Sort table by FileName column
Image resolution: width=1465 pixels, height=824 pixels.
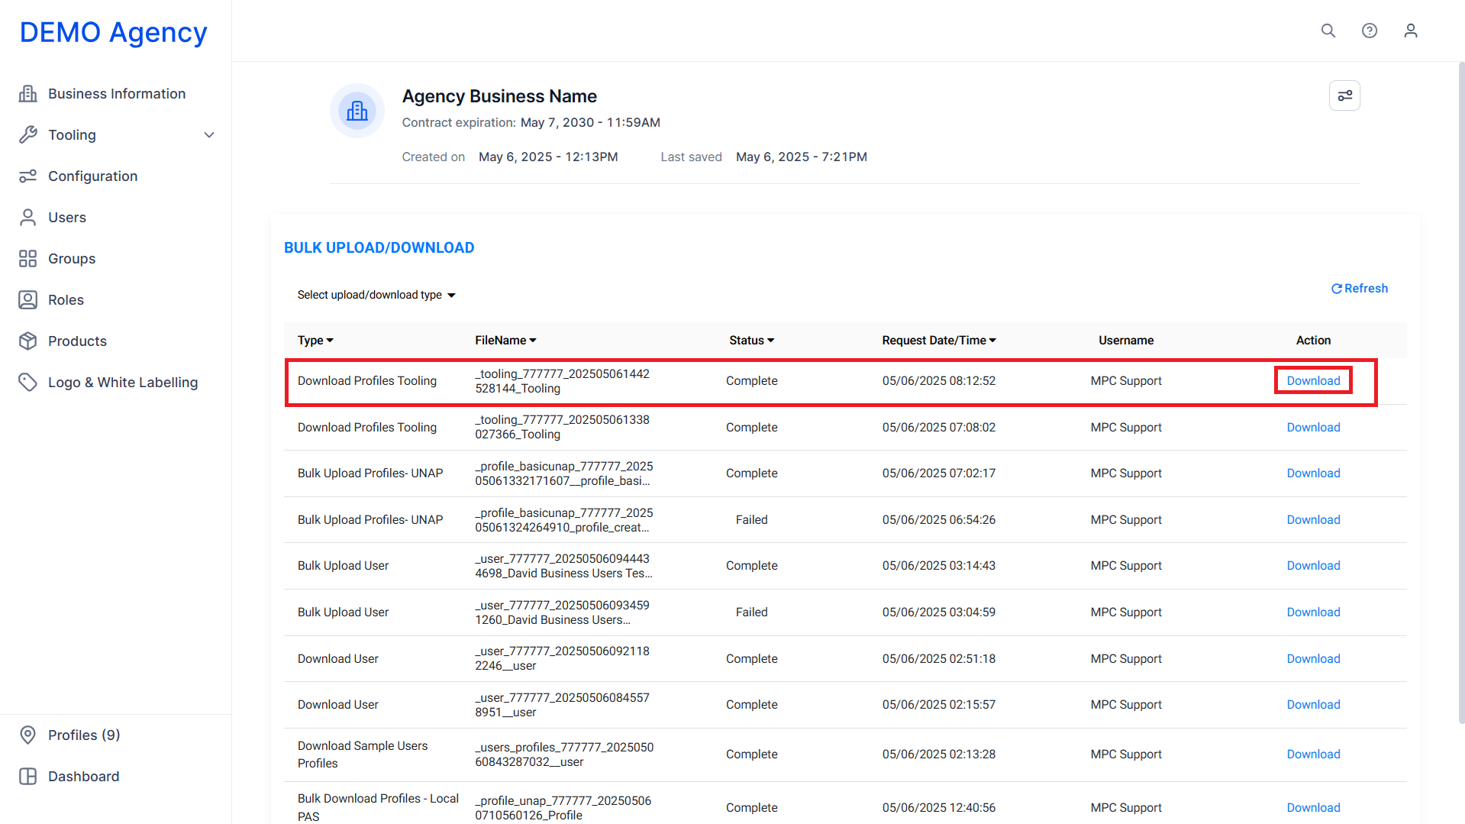505,341
